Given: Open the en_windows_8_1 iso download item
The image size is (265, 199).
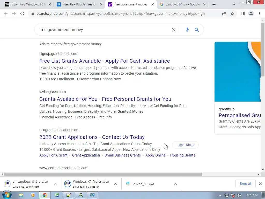Looking at the screenshot, I should (27, 184).
